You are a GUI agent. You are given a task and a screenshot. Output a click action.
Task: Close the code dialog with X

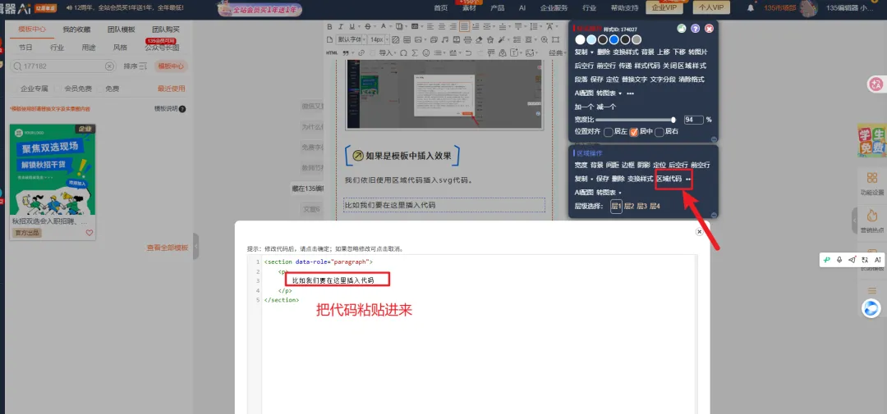(x=699, y=231)
